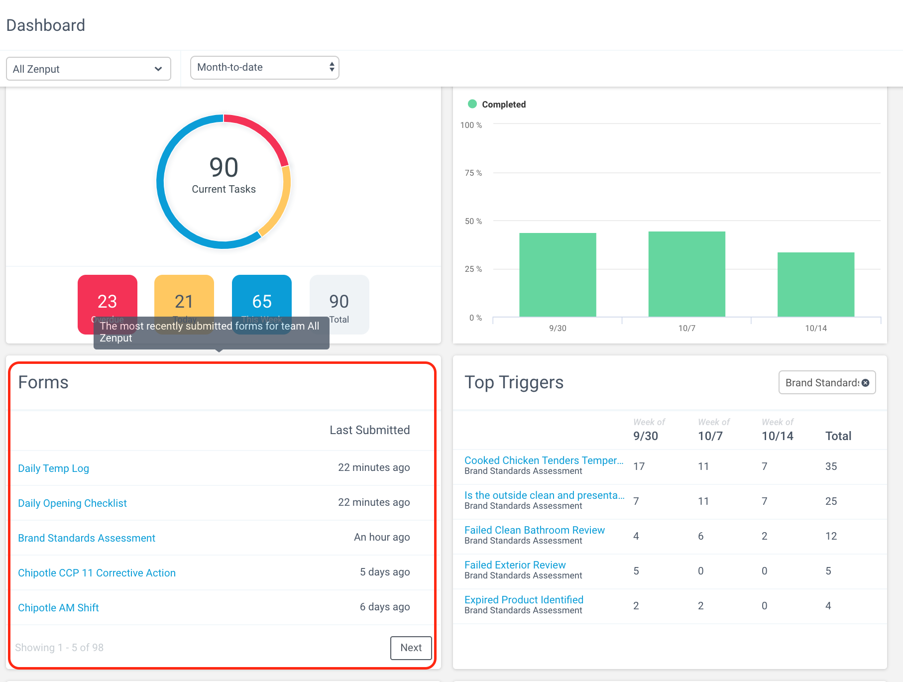Select the yellow Today 21 tile

(x=184, y=304)
